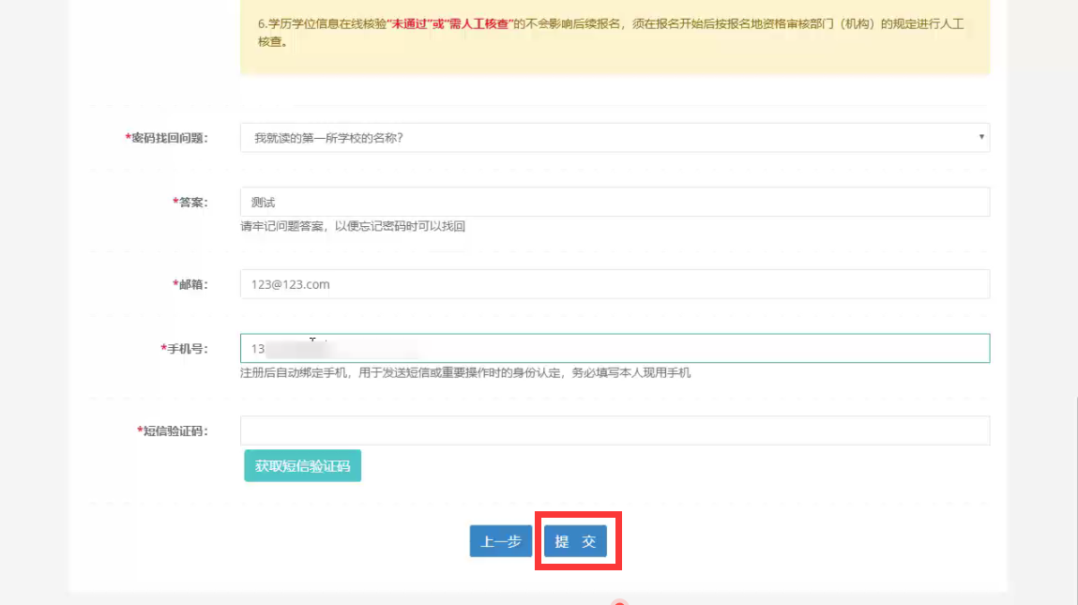
Task: Click the red circular icon at page bottom
Action: point(618,602)
